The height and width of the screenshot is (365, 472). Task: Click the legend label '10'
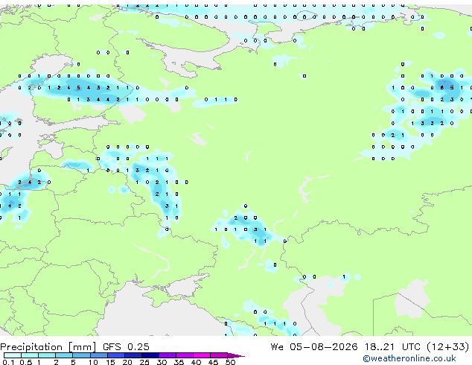click(93, 362)
